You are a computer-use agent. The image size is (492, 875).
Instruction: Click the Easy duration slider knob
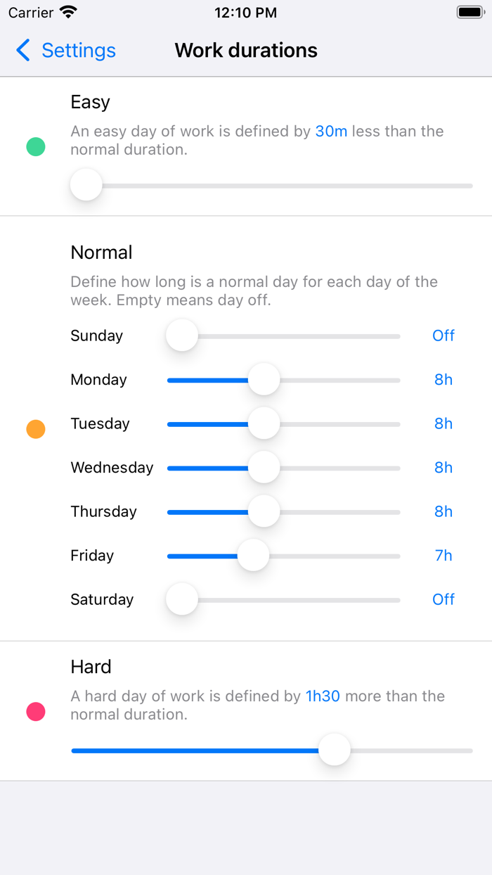[x=86, y=186]
